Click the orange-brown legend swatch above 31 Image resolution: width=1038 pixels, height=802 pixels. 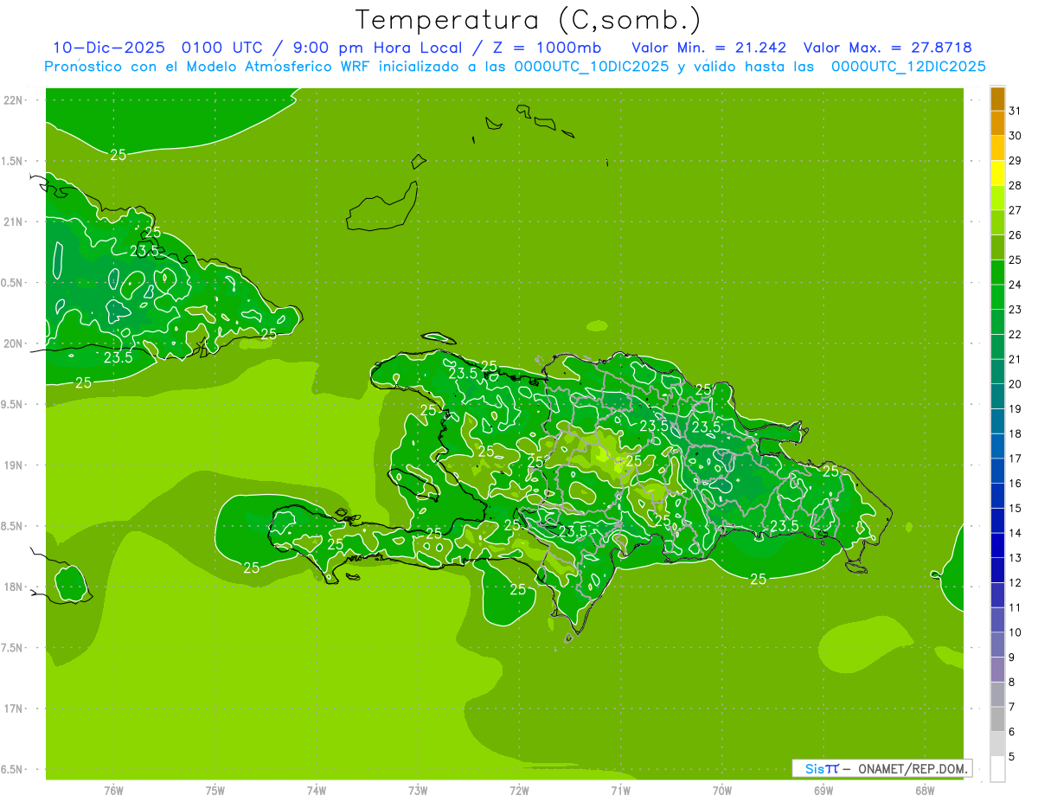[x=997, y=99]
